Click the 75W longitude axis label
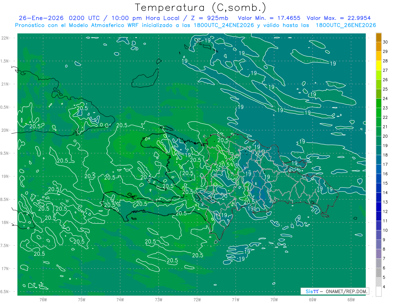Viewport: 394px width, 304px height. [x=82, y=299]
